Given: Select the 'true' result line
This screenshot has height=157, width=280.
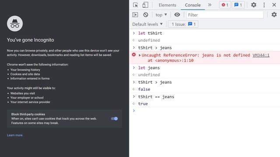Looking at the screenshot, I should 143,104.
